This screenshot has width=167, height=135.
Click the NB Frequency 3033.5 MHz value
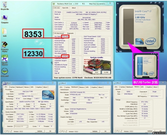(154, 96)
